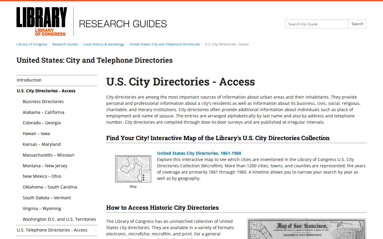Open Colorado – Georgia directories page
This screenshot has width=383, height=239.
[x=42, y=123]
